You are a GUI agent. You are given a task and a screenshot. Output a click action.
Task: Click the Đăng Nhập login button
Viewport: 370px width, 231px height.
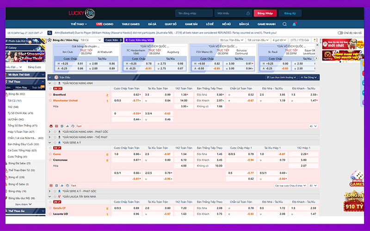tap(267, 13)
